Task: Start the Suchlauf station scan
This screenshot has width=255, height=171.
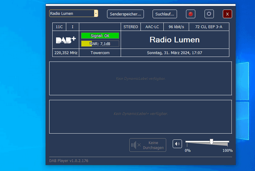Action: [x=165, y=14]
